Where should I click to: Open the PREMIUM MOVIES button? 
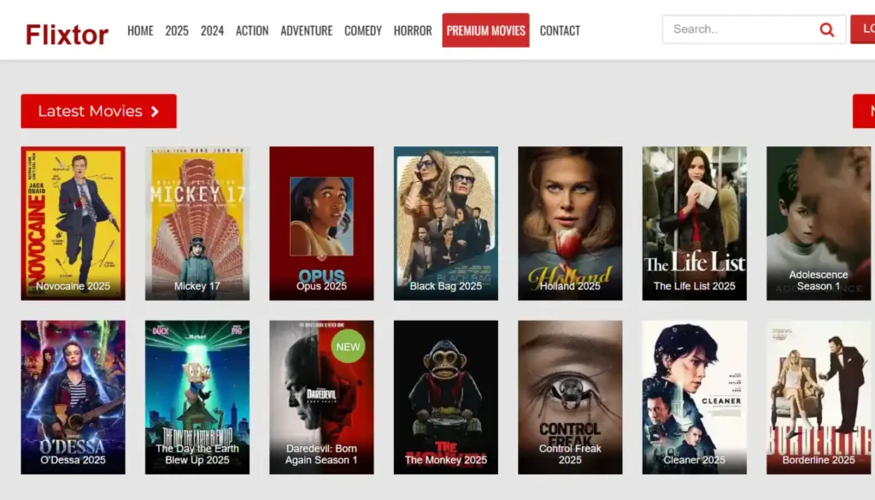coord(485,30)
